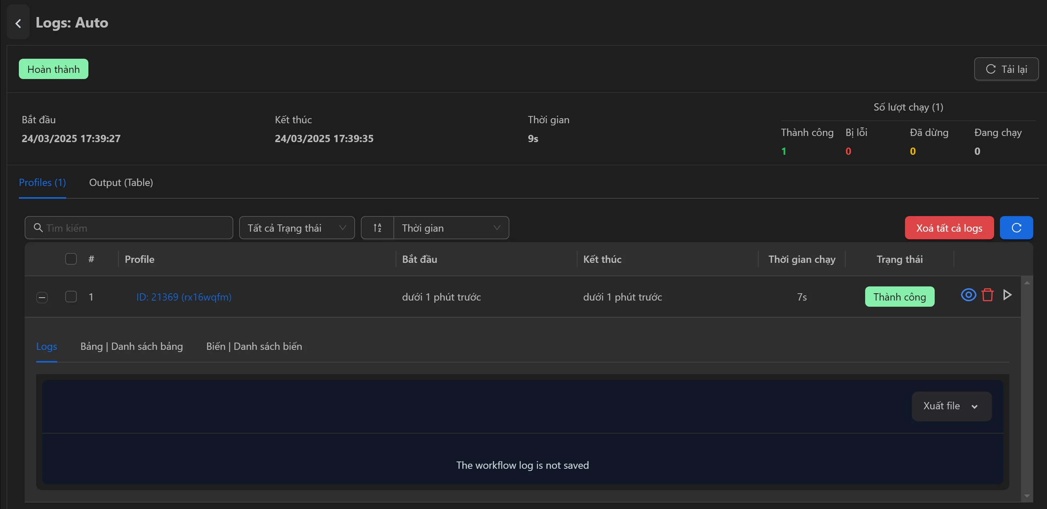Image resolution: width=1047 pixels, height=509 pixels.
Task: Click inside the Tìm kiếm search field
Action: pos(122,228)
